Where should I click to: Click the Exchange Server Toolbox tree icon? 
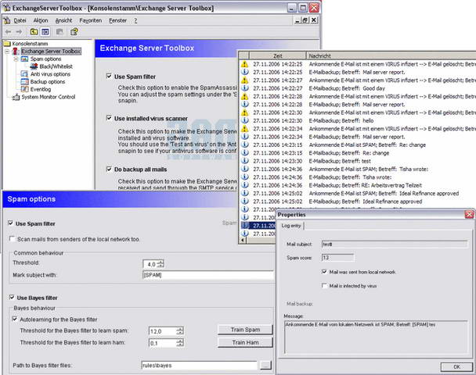(x=16, y=52)
